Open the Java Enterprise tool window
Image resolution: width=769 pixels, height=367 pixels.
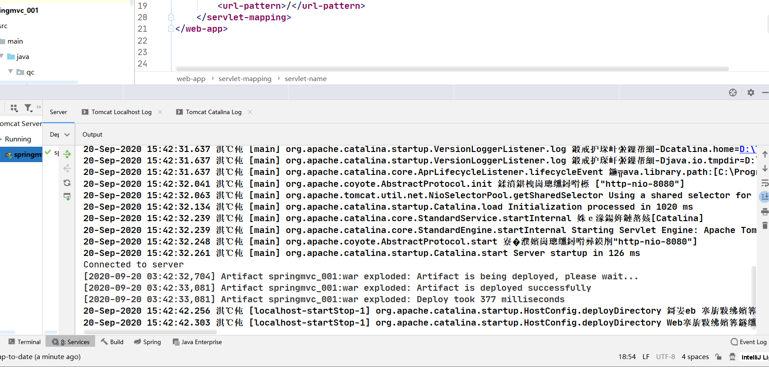point(197,342)
